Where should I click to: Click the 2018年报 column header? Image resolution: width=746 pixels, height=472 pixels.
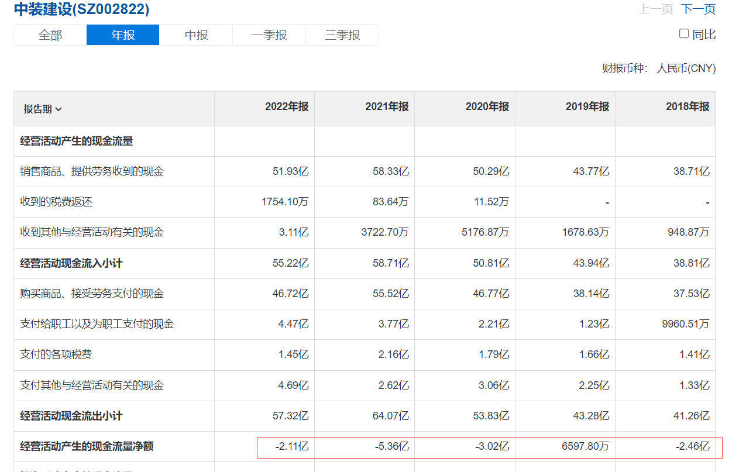(687, 106)
